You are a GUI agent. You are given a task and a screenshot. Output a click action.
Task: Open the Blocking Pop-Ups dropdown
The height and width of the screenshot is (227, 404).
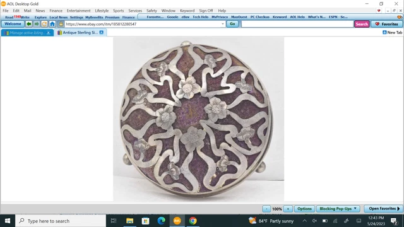[x=338, y=209]
